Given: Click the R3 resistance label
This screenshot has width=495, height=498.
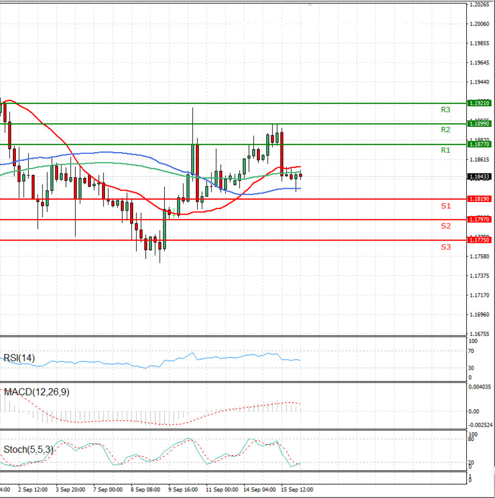Looking at the screenshot, I should point(445,110).
